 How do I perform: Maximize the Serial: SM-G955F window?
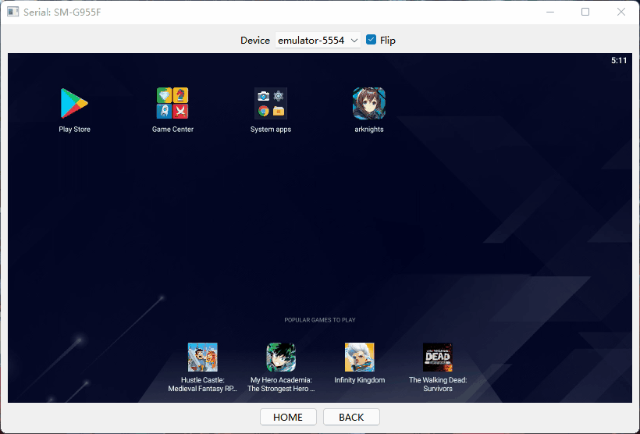pos(585,12)
